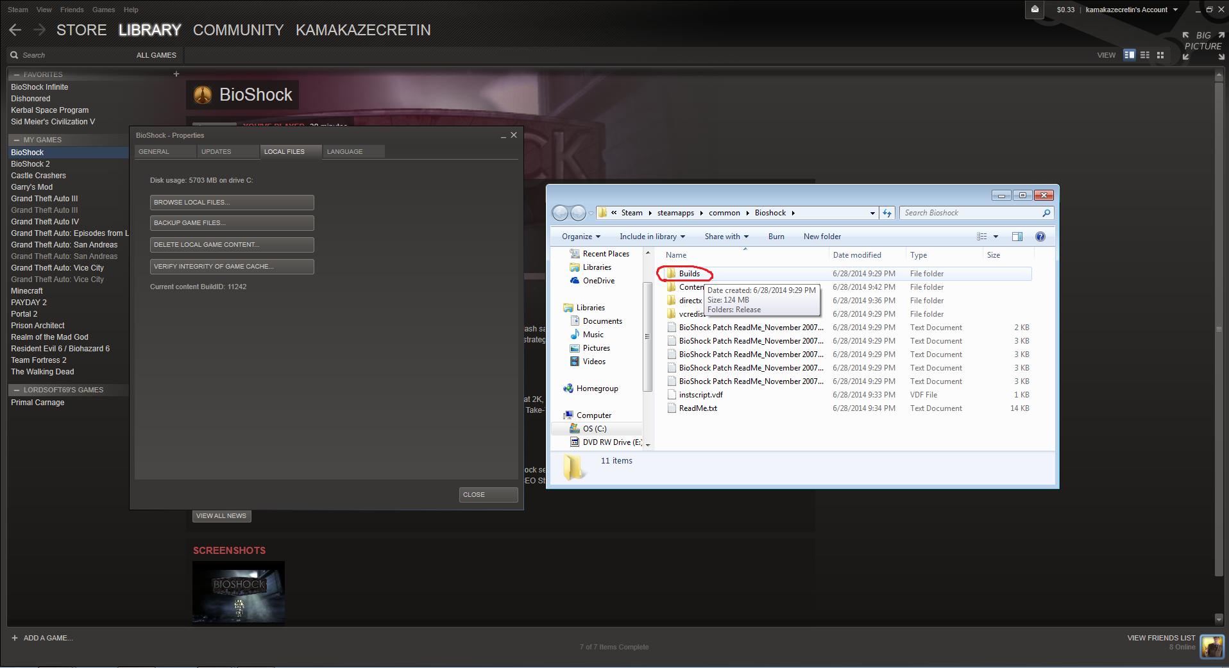Click New folder in Explorer toolbar
This screenshot has height=668, width=1229.
[822, 237]
